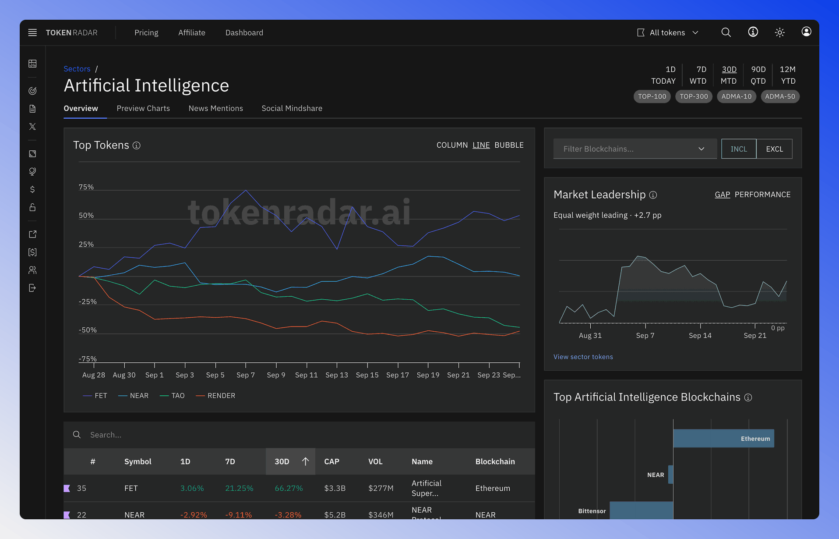Open the radar target icon in sidebar
This screenshot has height=539, width=839.
[32, 91]
